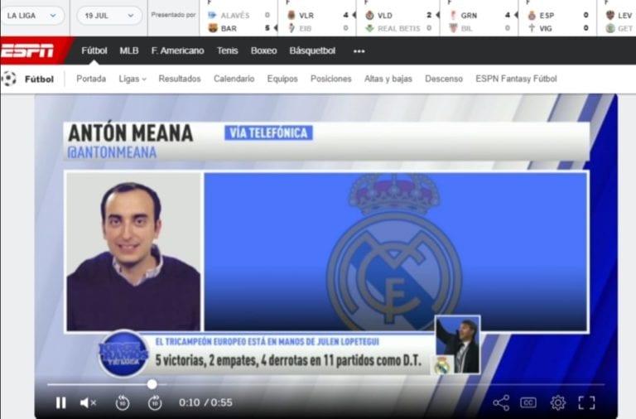Rewind video by 10 seconds
The width and height of the screenshot is (636, 419).
click(x=122, y=402)
